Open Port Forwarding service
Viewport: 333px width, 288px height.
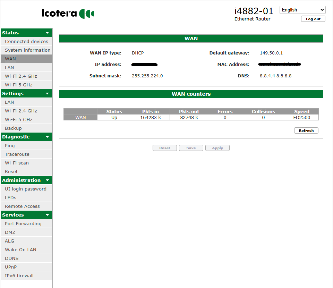[23, 223]
